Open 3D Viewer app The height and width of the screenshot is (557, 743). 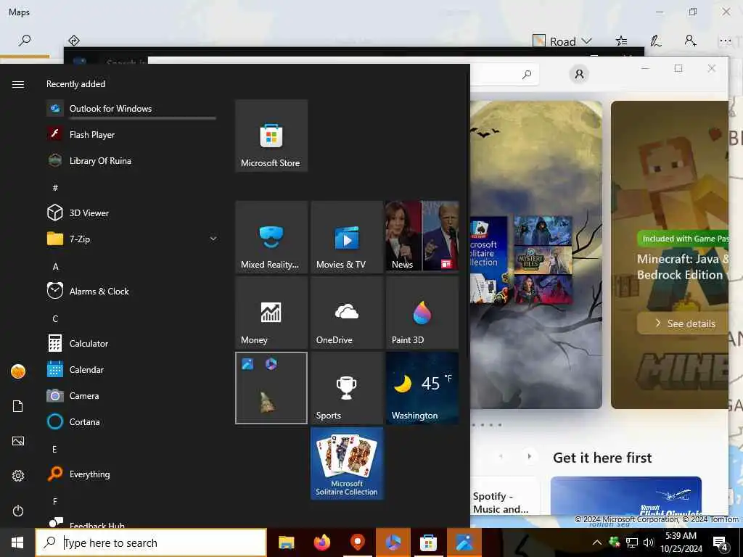point(131,213)
